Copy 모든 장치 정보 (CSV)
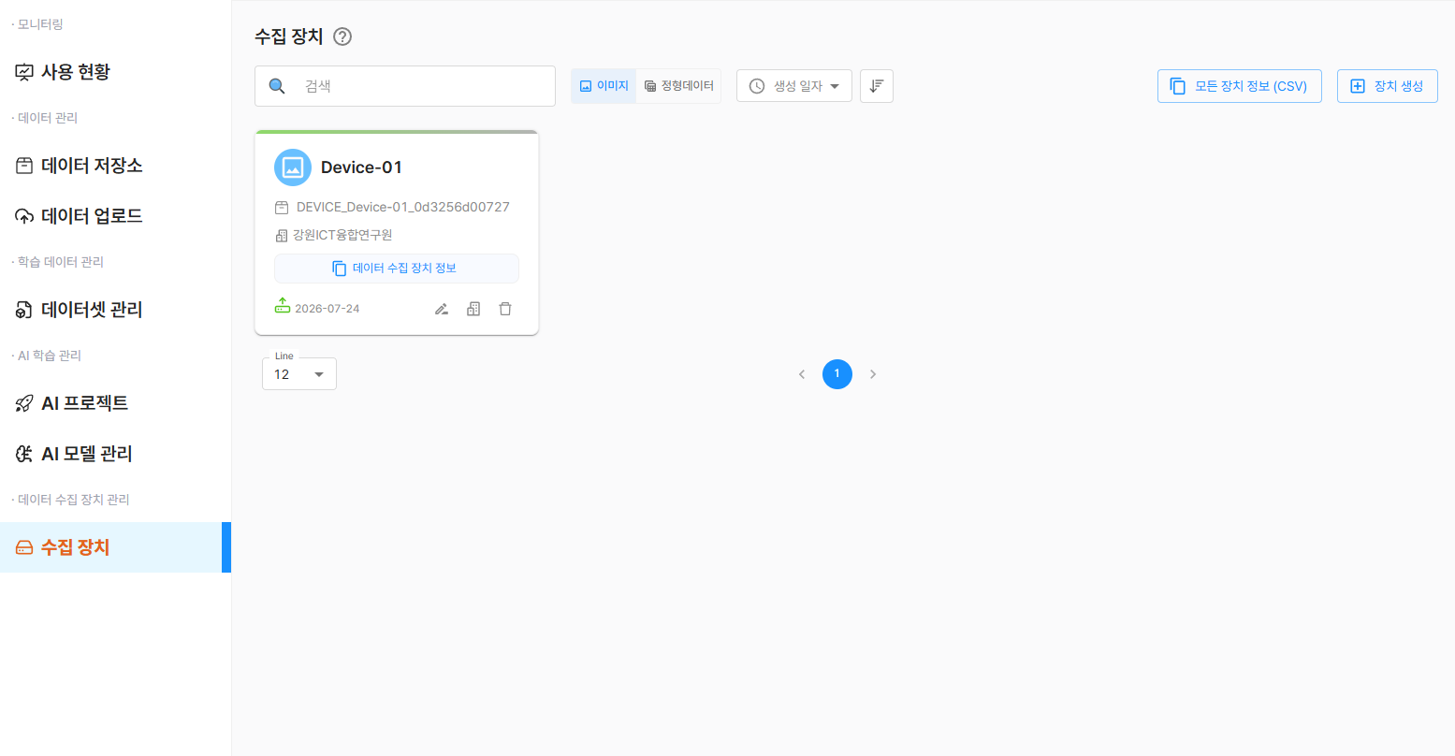1455x756 pixels. pos(1240,86)
